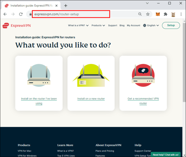Select the Installation guide browser tab
This screenshot has height=157, width=186.
(x=31, y=6)
